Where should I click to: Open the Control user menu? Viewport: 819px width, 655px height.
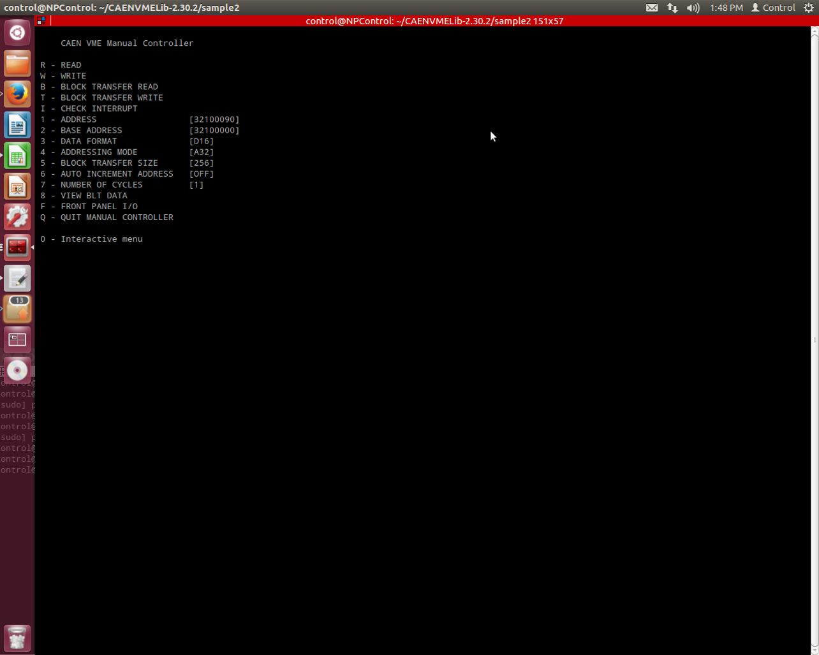pos(773,8)
